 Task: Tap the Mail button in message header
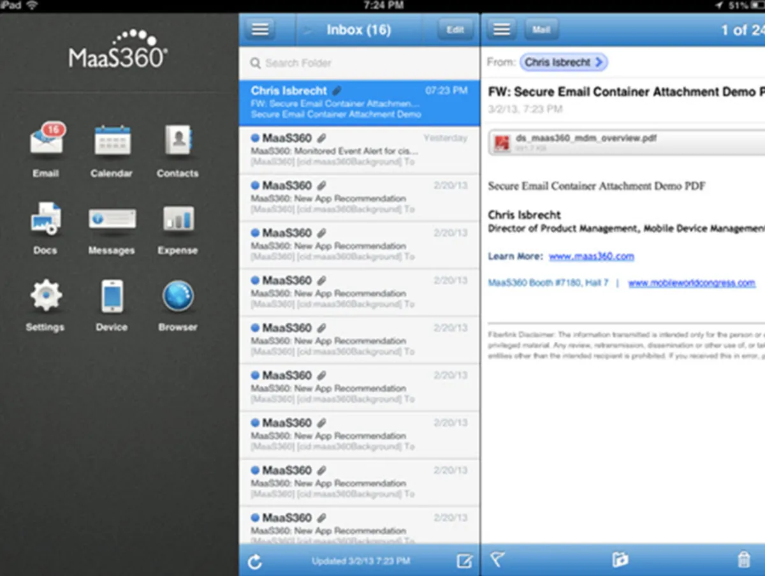pyautogui.click(x=541, y=29)
